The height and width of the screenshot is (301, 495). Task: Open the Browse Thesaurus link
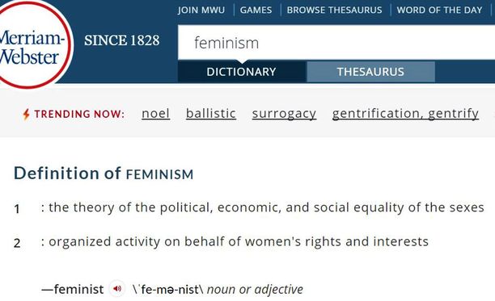tap(334, 10)
